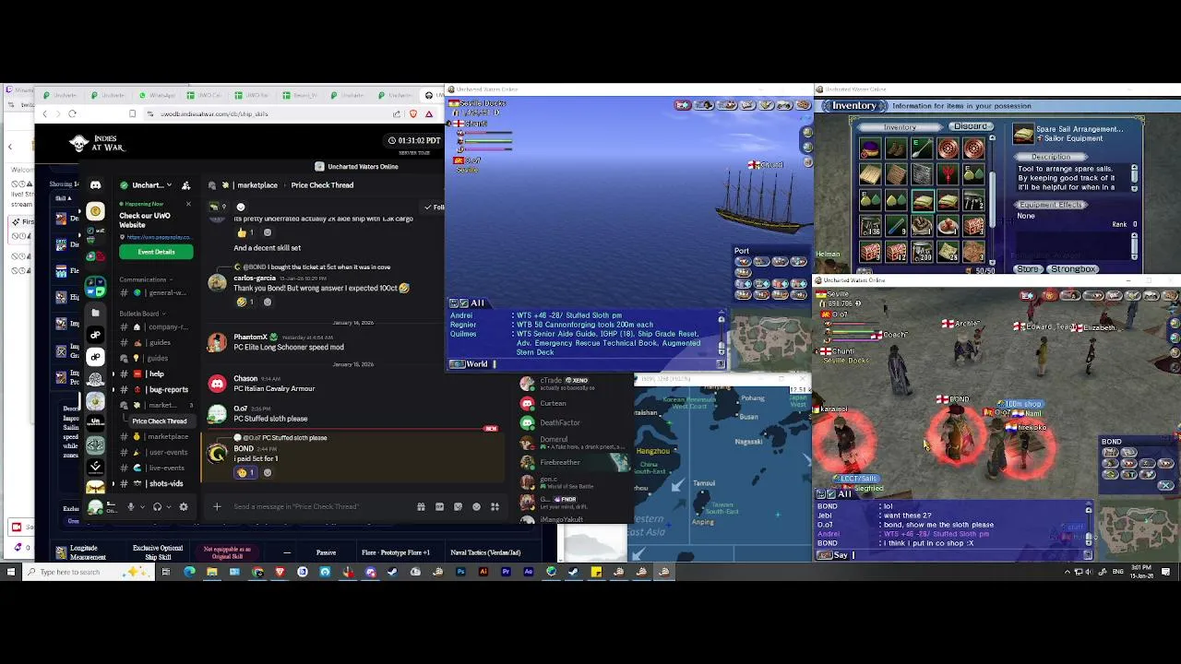Open the help channel in Discord
Screen dimensions: 1181x664
click(157, 373)
